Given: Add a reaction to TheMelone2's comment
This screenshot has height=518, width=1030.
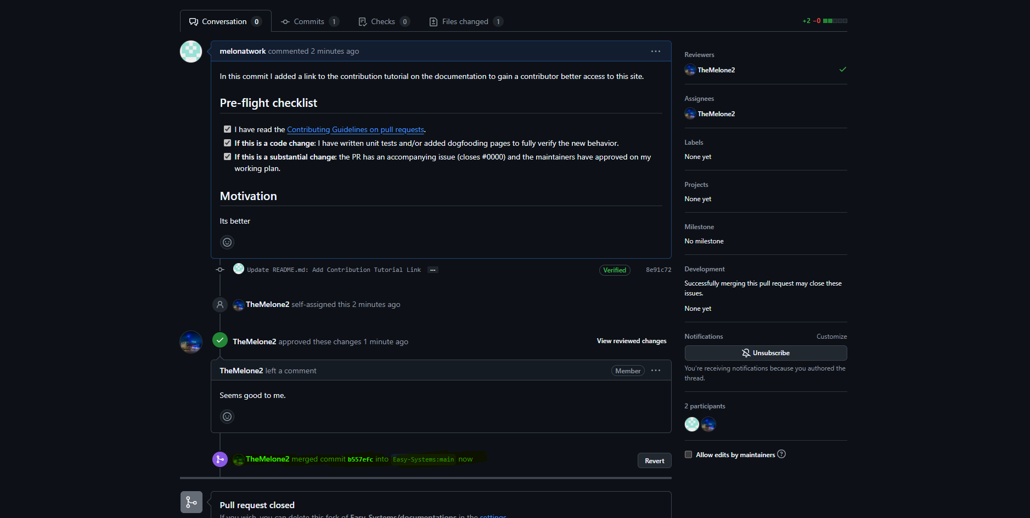Looking at the screenshot, I should (227, 416).
